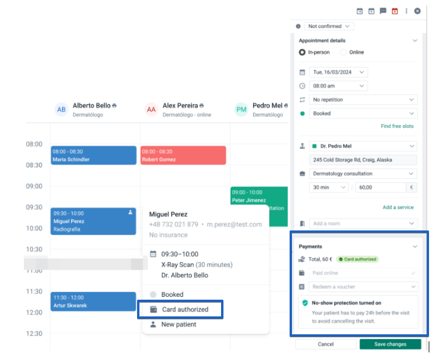Click the Find free slots link
Viewport: 435px width, 354px height.
[x=397, y=126]
